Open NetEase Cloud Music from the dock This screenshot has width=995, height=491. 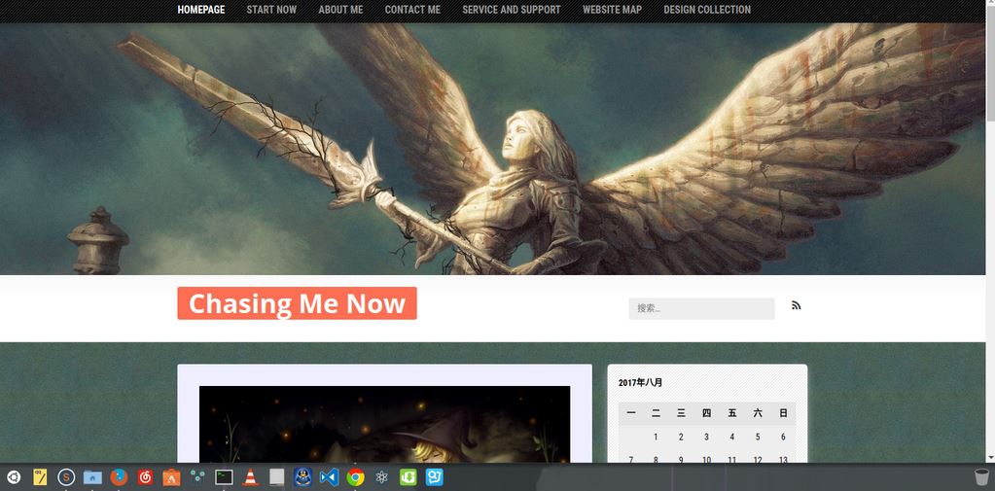point(145,476)
